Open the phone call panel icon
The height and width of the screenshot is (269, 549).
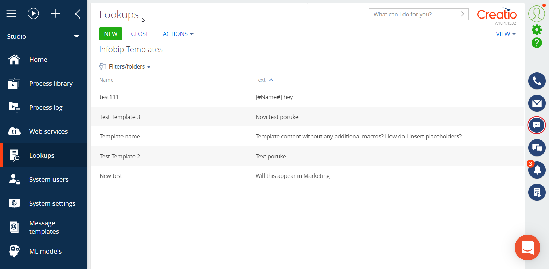tap(537, 81)
